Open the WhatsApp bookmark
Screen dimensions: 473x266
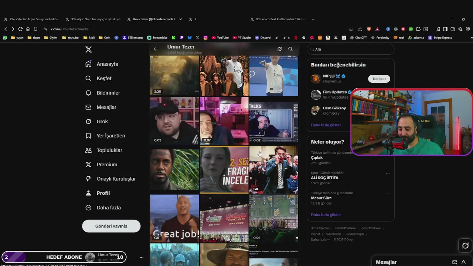(x=5, y=38)
